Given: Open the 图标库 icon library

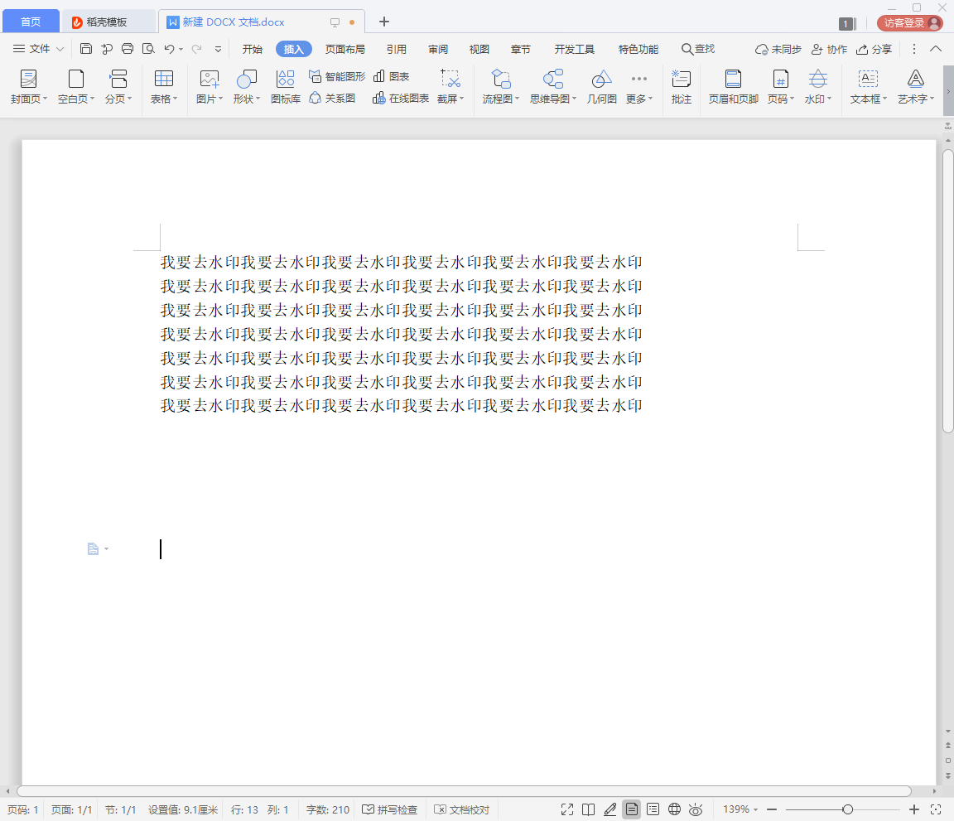Looking at the screenshot, I should click(286, 86).
